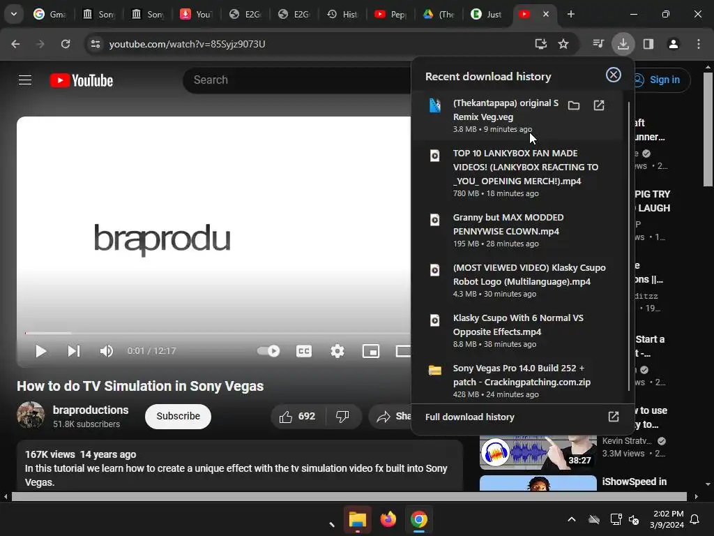Switch to the Google Drive (The tab
Image resolution: width=714 pixels, height=536 pixels.
[x=439, y=14]
